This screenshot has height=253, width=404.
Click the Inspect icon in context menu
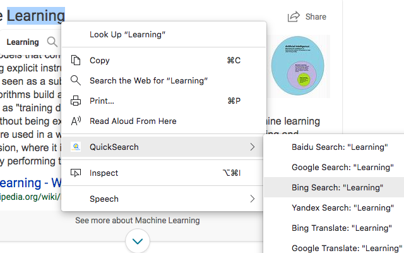pyautogui.click(x=76, y=173)
